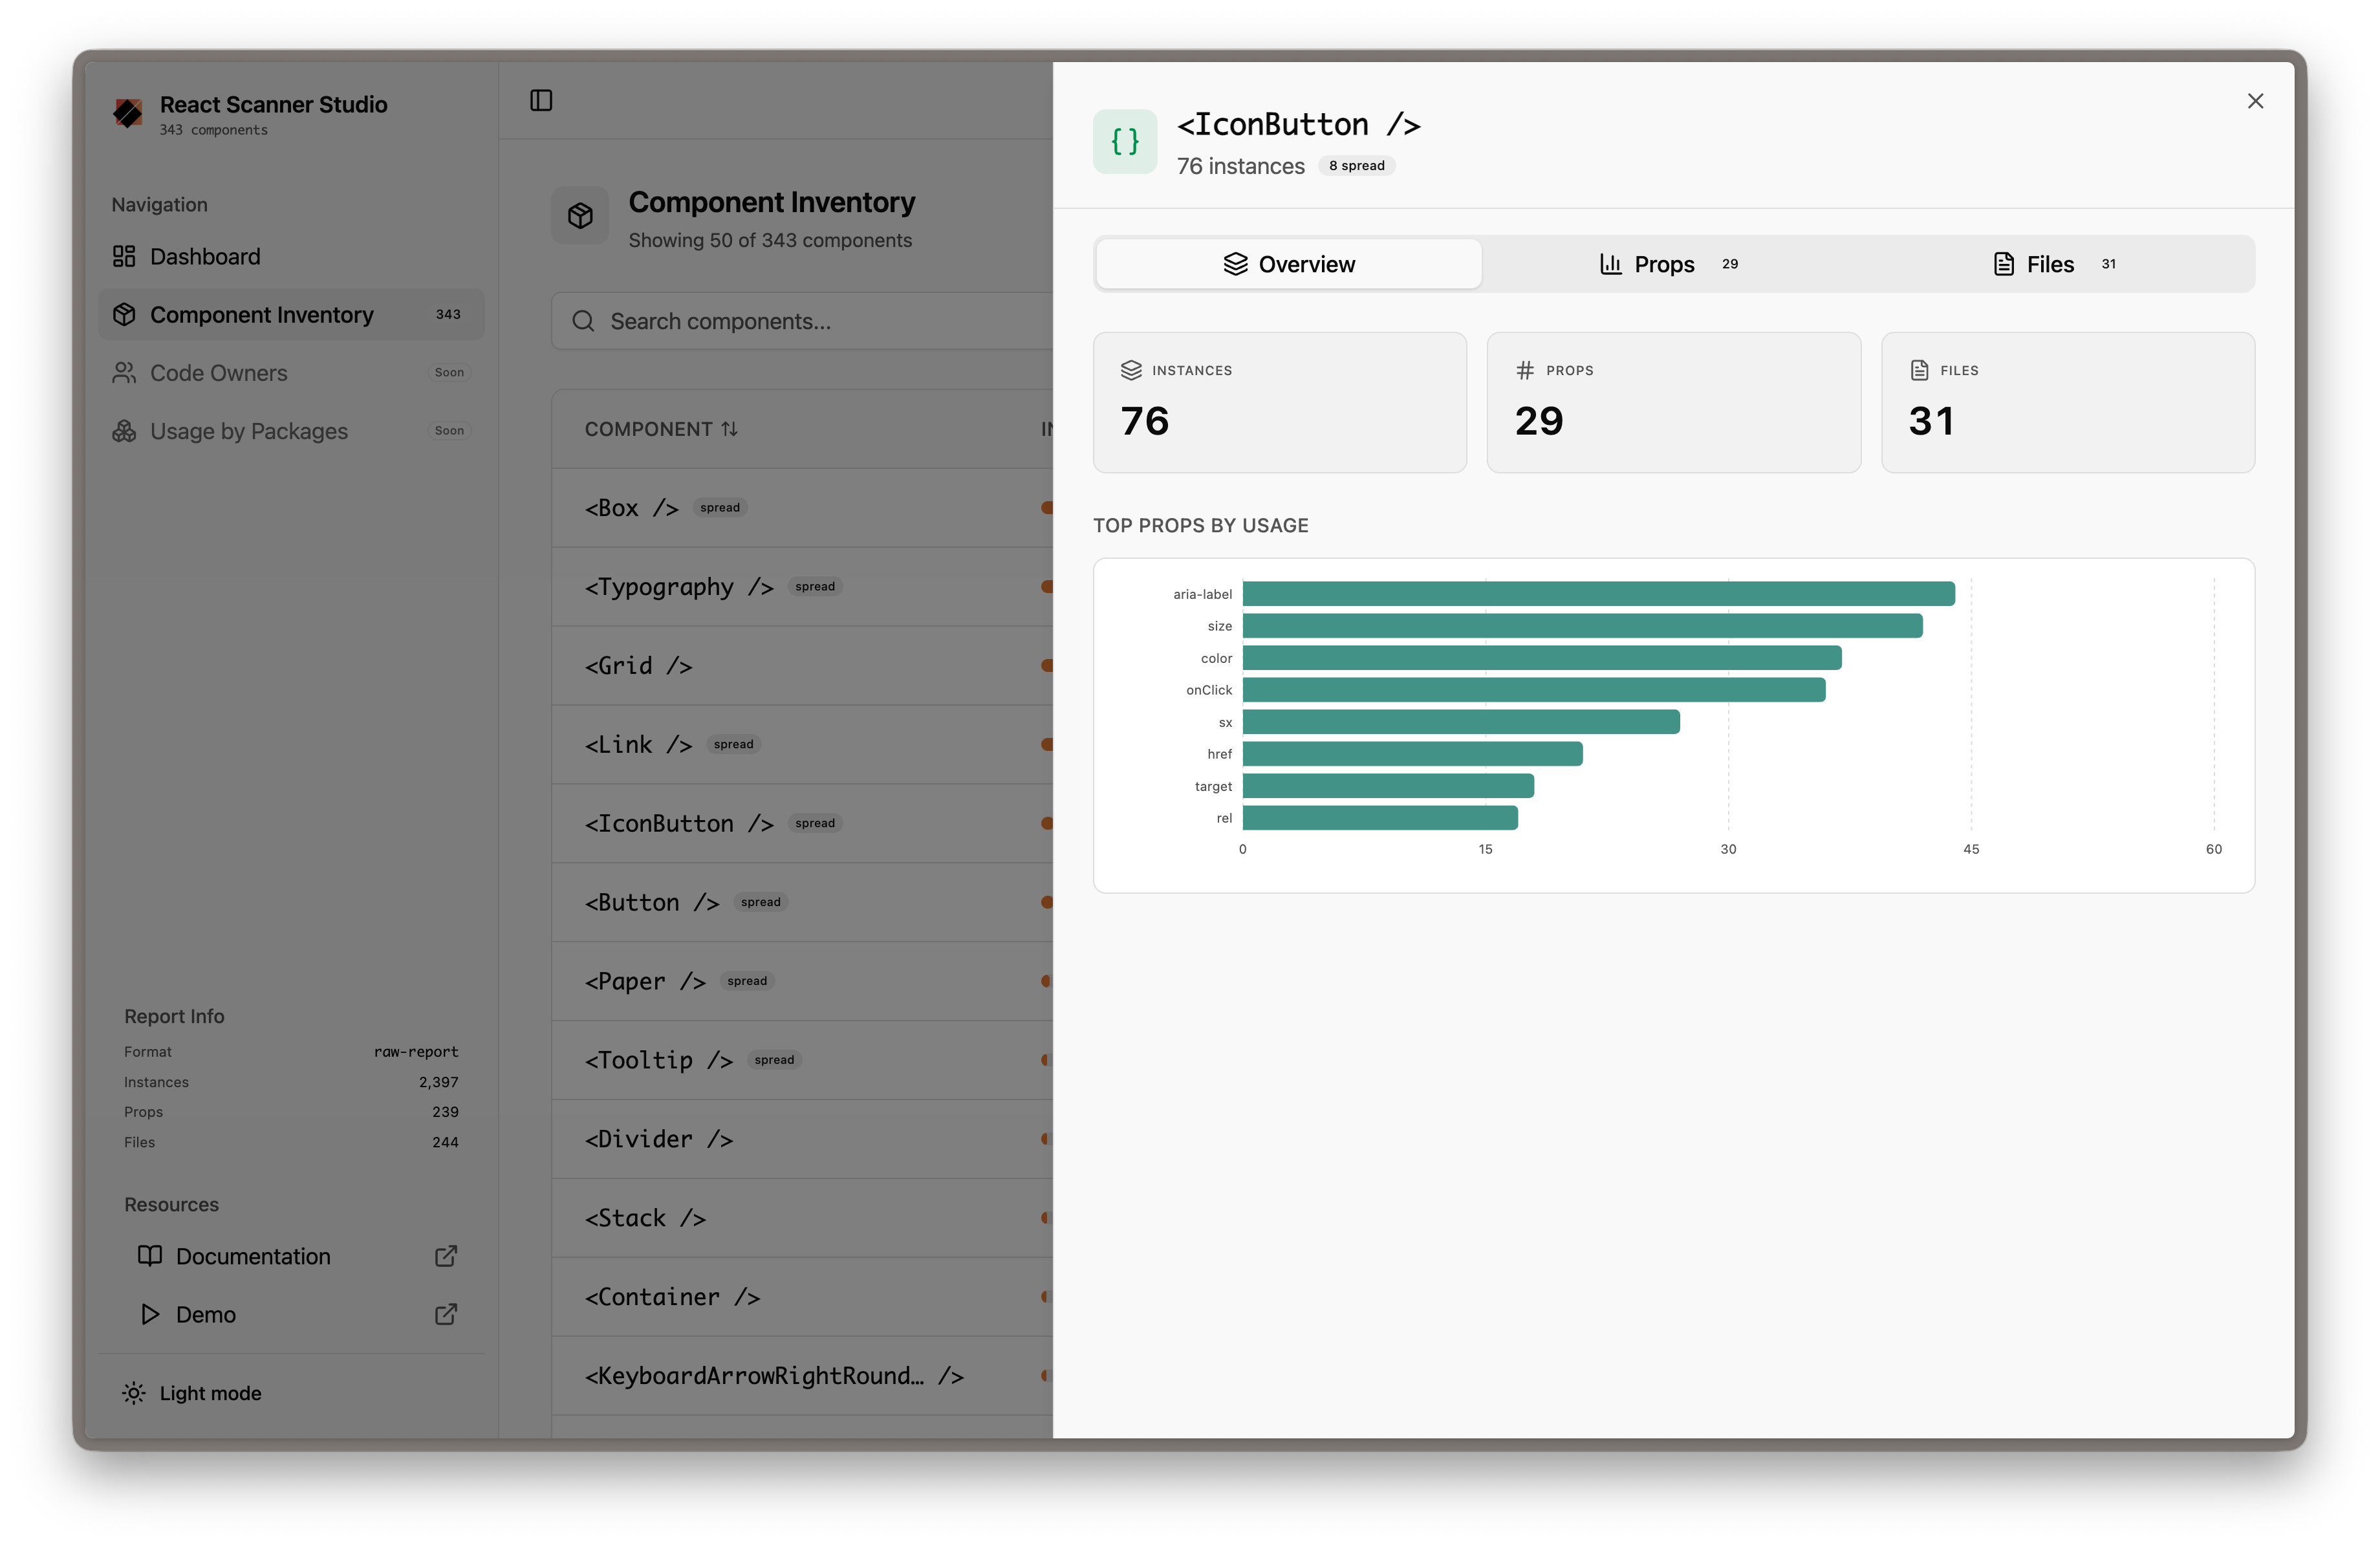Open the Typography component row
2380x1547 pixels.
point(678,587)
